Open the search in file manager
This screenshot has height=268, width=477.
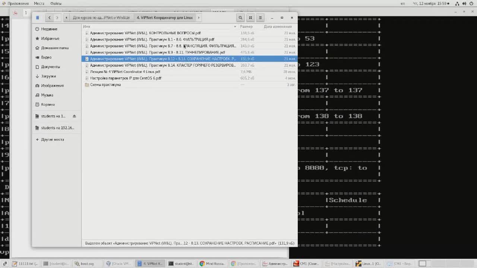pos(240,17)
